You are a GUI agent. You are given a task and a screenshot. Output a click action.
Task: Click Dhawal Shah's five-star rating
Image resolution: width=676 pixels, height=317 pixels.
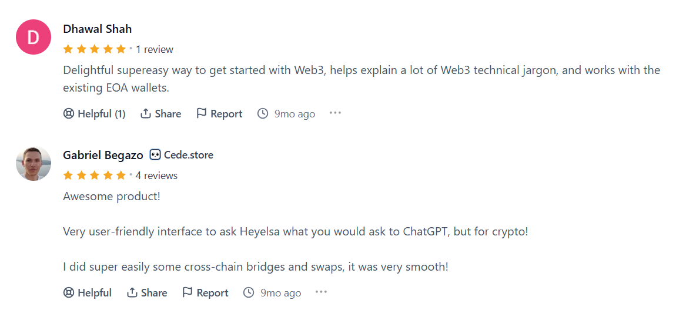tap(94, 49)
